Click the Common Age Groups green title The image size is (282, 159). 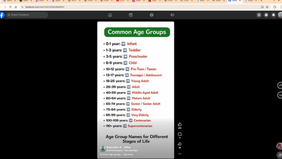pyautogui.click(x=137, y=32)
